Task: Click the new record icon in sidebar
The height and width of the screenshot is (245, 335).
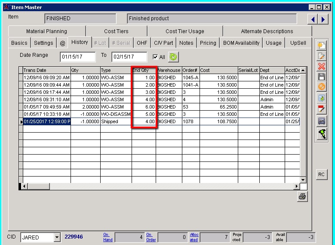Action: point(321,46)
